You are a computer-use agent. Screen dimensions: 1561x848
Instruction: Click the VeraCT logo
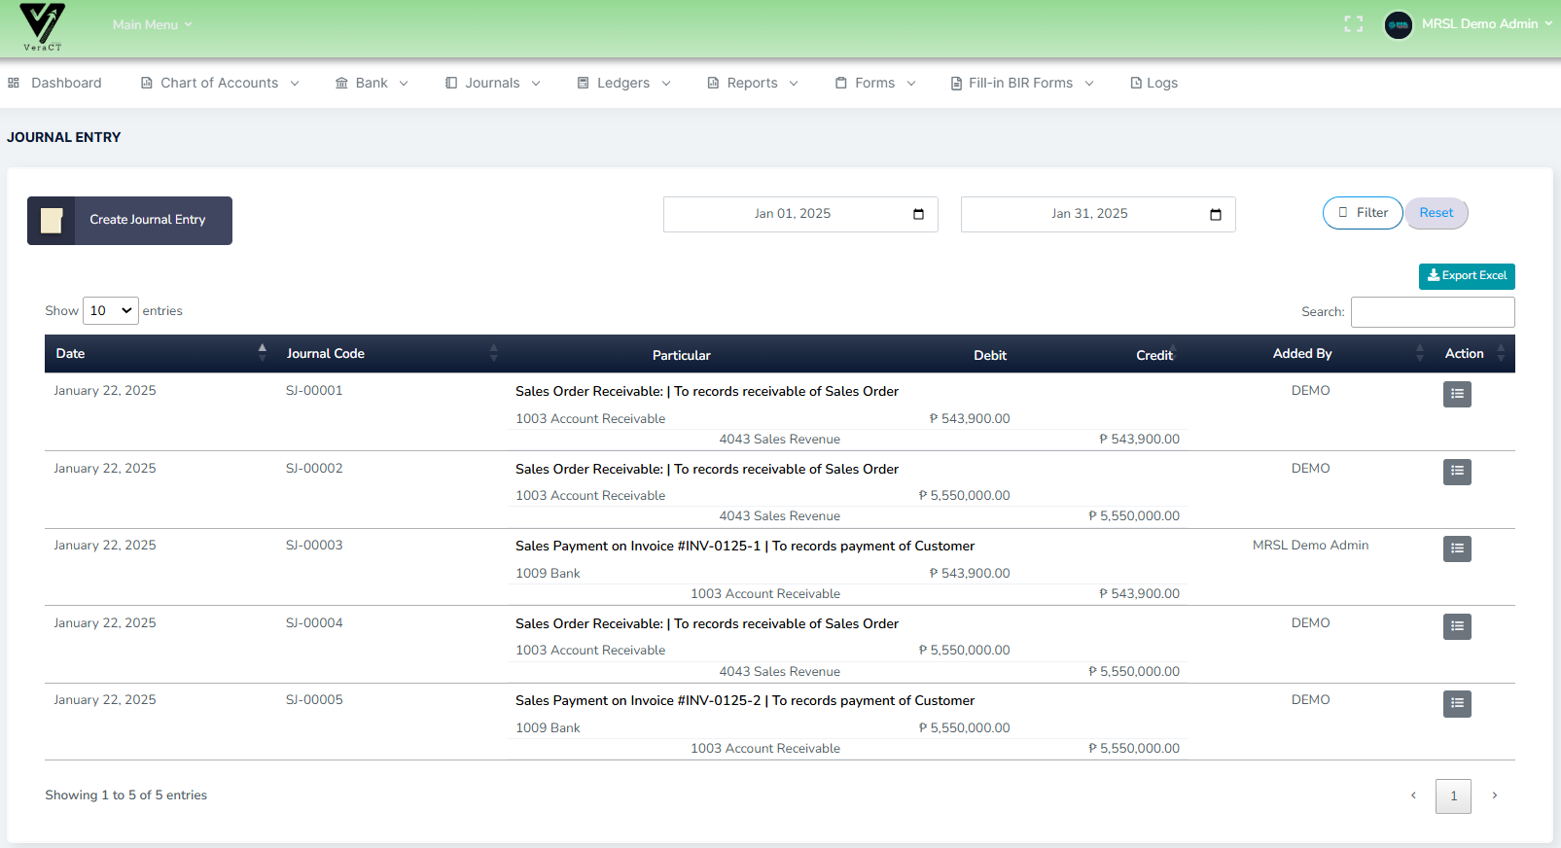[42, 26]
